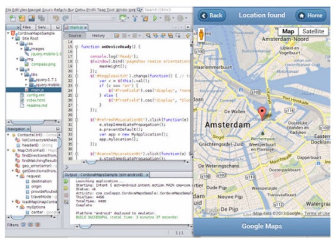This screenshot has width=334, height=241.
Task: Click the Debug Project toolbar icon
Action: pos(168,18)
